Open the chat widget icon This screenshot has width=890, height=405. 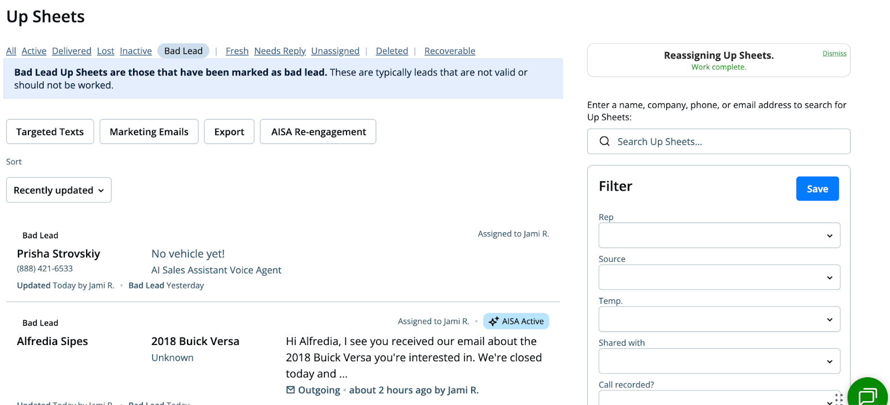867,395
